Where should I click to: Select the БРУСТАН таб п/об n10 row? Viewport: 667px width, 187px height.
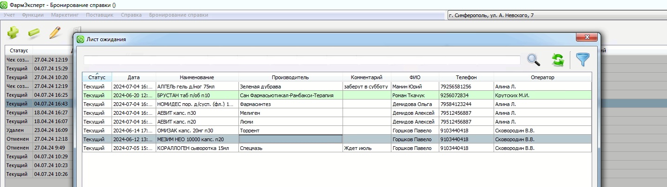[197, 95]
